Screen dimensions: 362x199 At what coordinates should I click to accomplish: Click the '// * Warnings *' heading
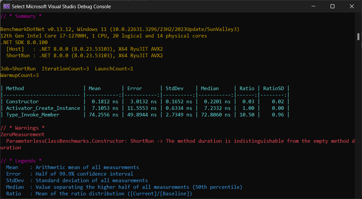coord(22,128)
